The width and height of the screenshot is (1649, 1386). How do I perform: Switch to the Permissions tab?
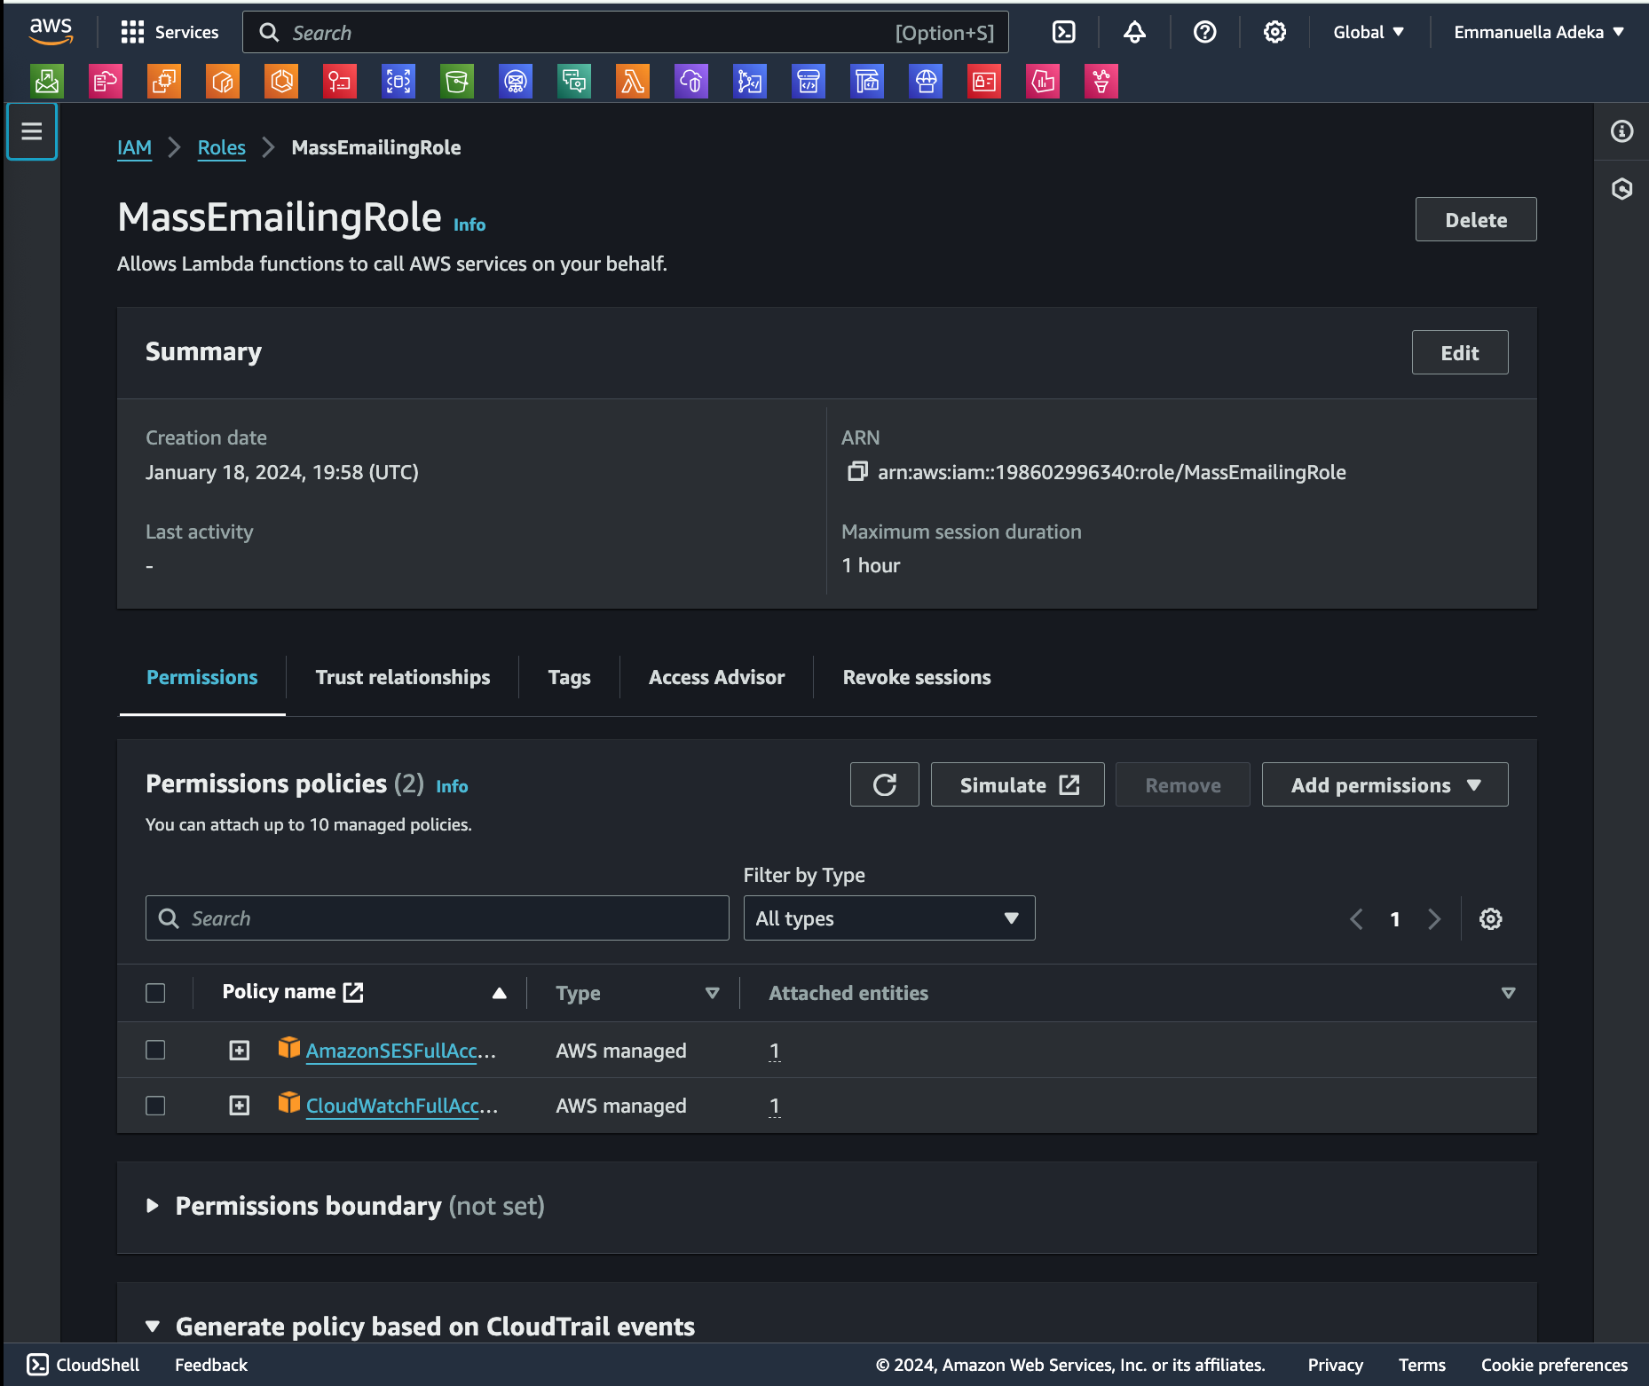pos(202,677)
